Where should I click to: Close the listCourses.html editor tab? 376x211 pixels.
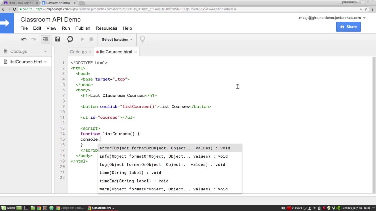(x=135, y=52)
